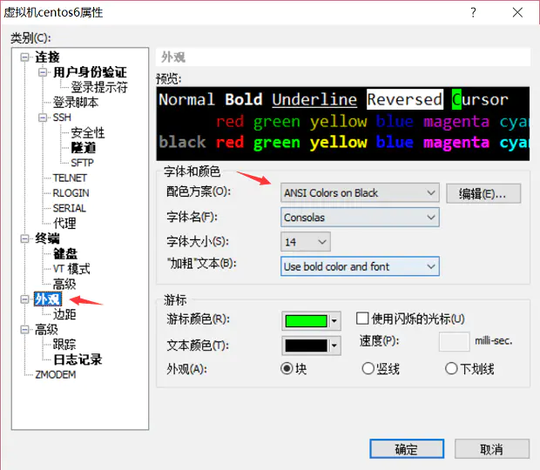Viewport: 540px width, 470px height.
Task: Select RLOGIN in category tree
Action: pos(71,193)
